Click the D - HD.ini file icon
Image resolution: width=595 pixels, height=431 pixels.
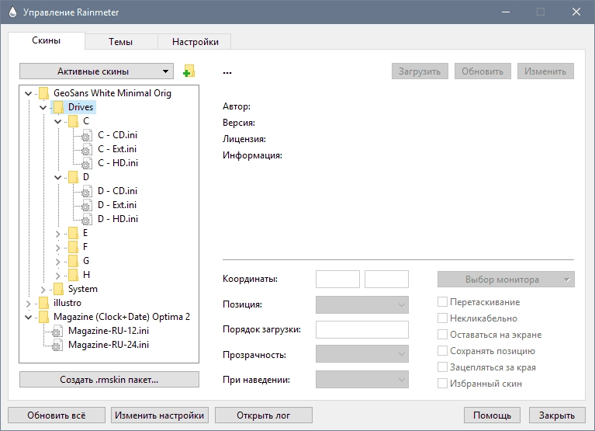87,219
